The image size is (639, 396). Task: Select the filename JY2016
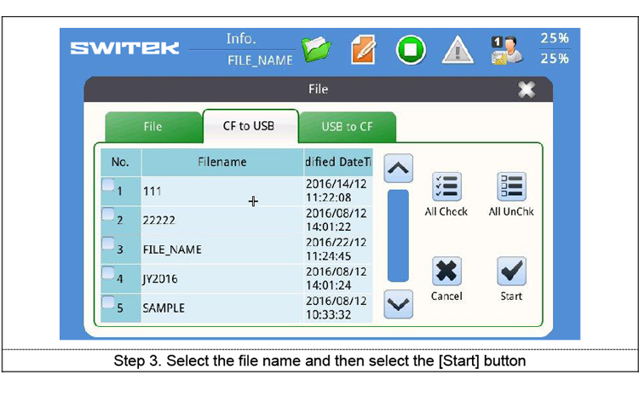(x=160, y=279)
